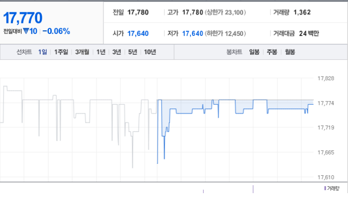The image size is (348, 224).
Task: Switch to the 1주일 chart period
Action: (x=61, y=52)
